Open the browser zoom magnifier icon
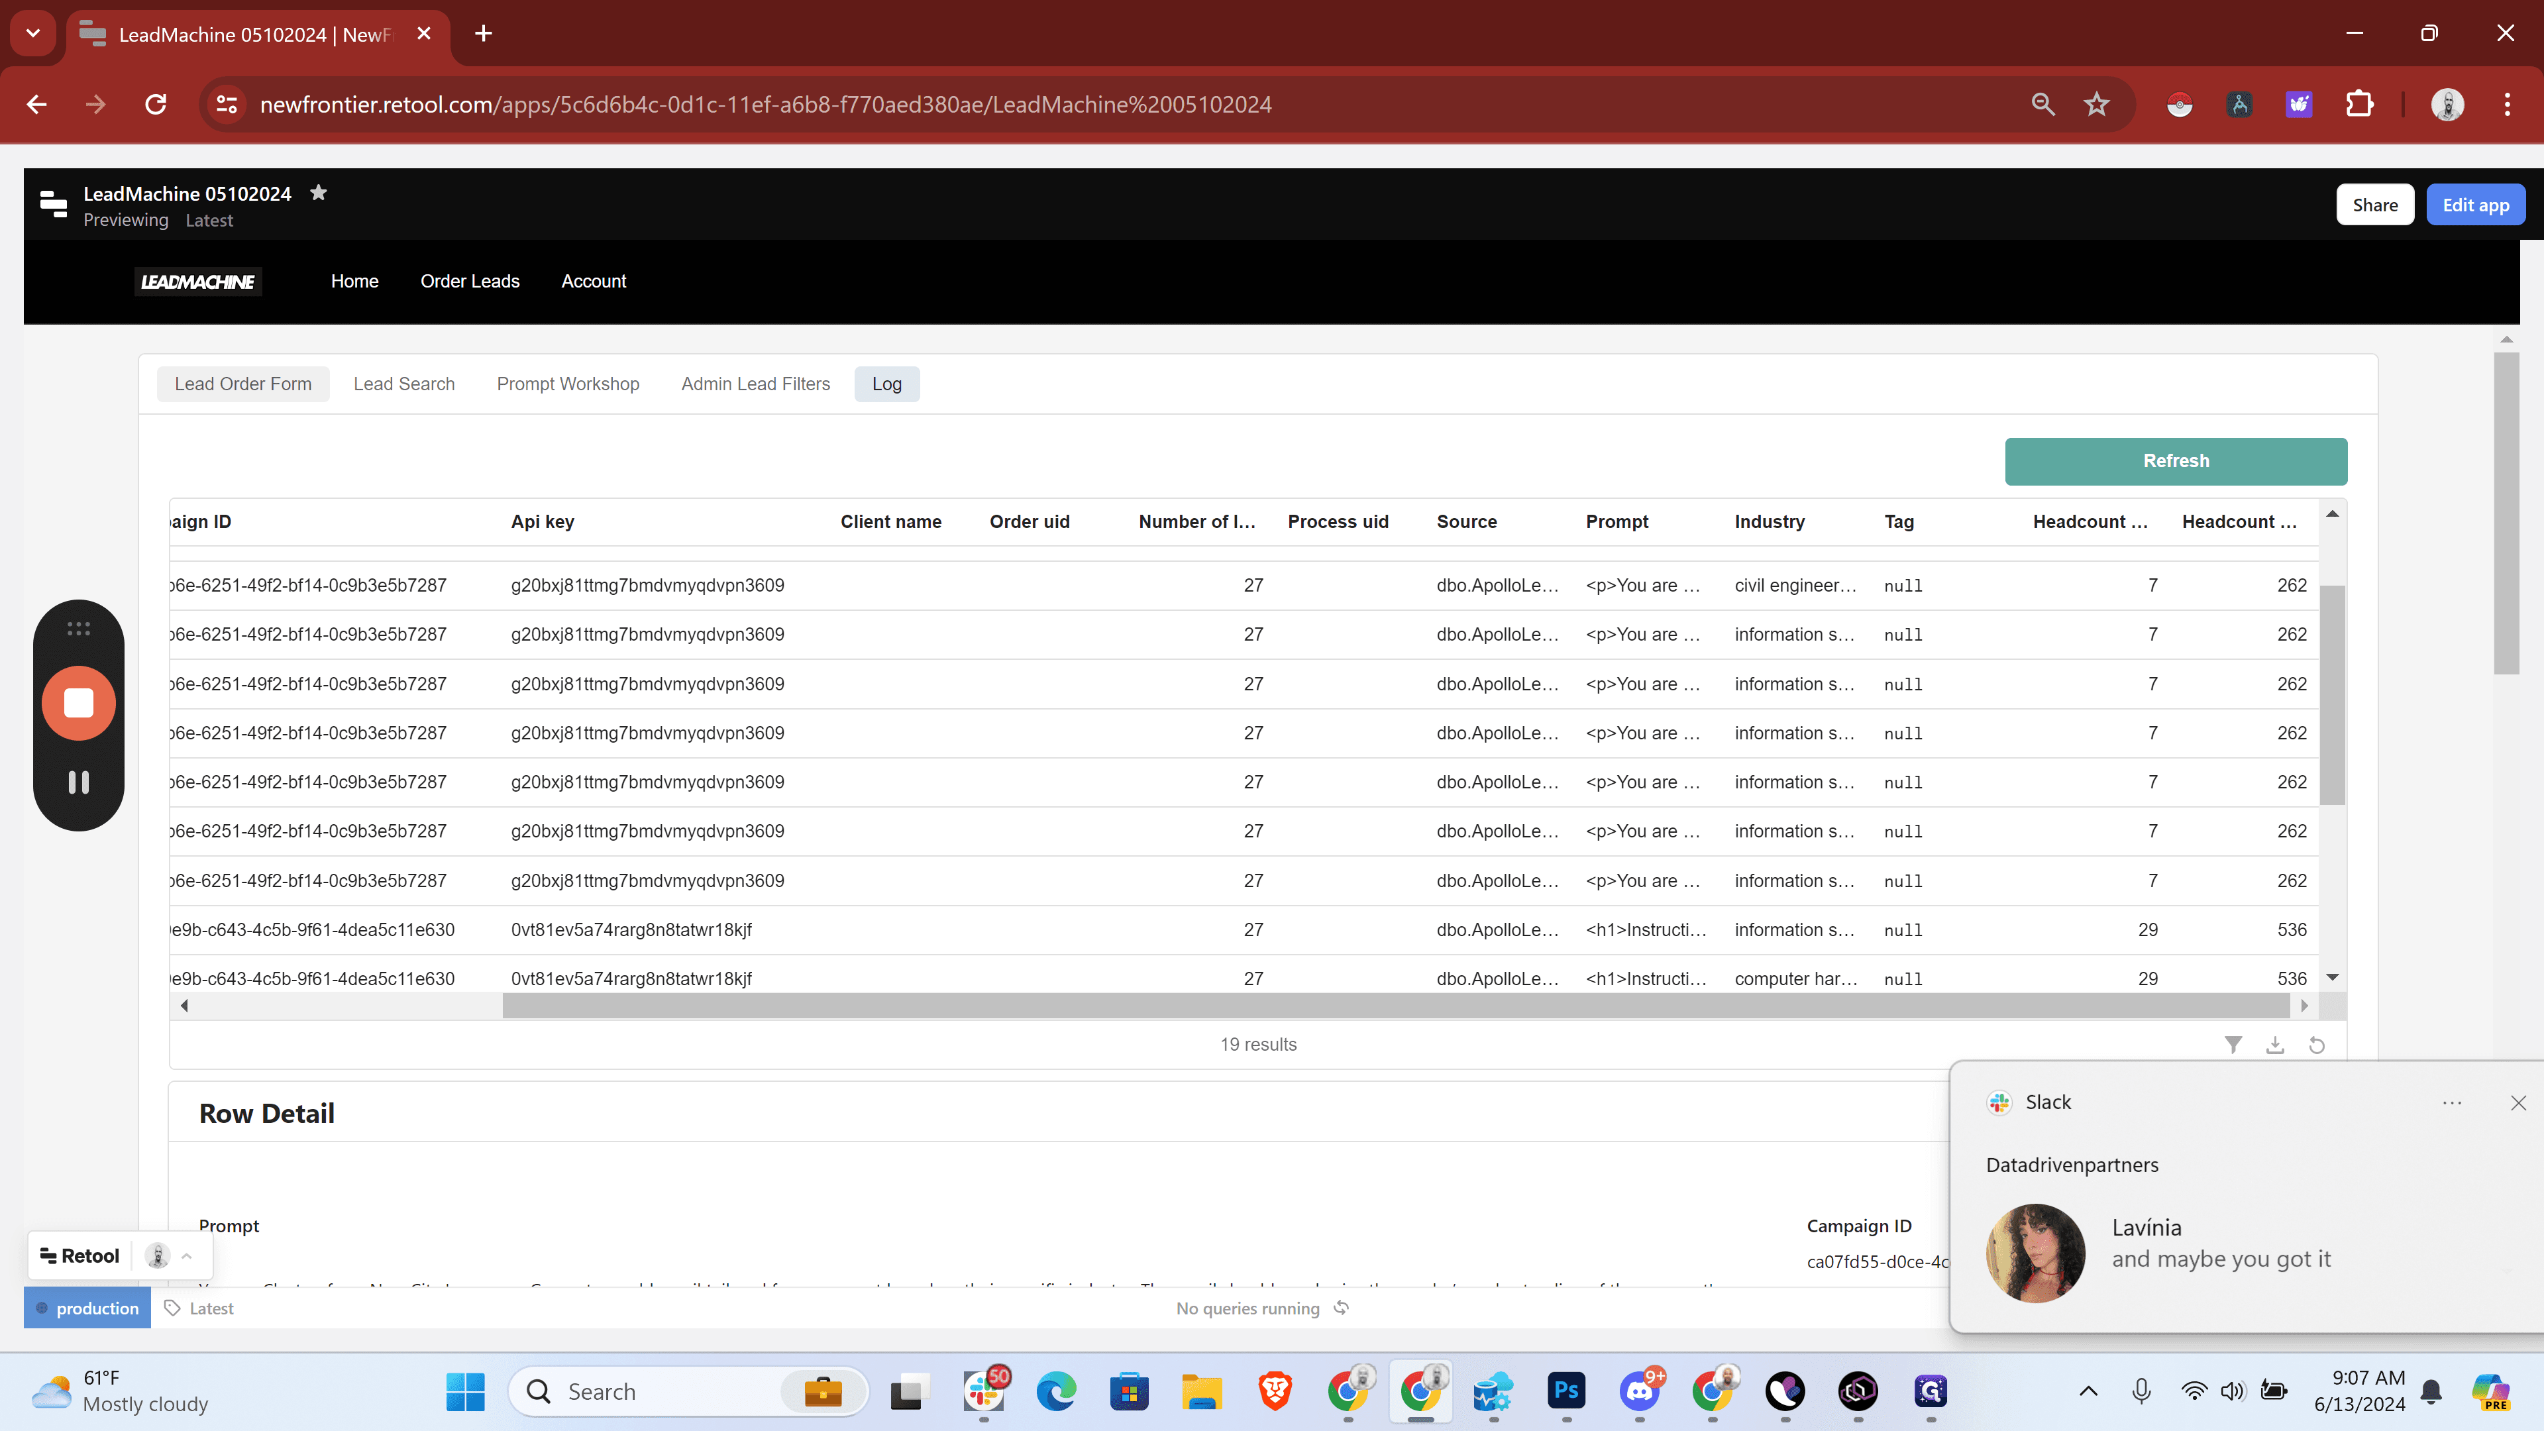The image size is (2544, 1431). pos(2042,105)
